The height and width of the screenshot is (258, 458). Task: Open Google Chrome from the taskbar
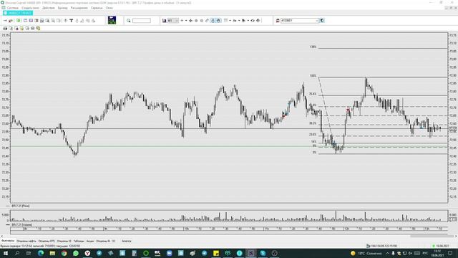(64, 253)
